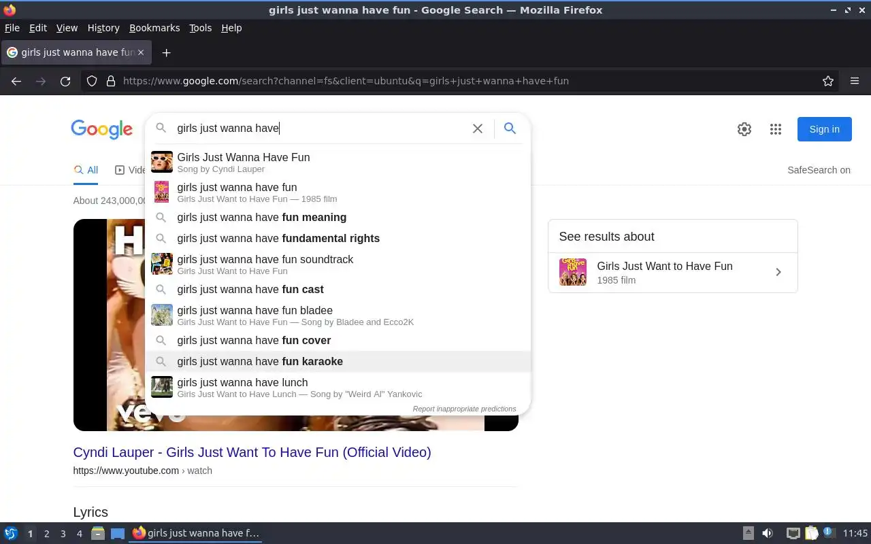
Task: Click into the Google search input field
Action: pyautogui.click(x=320, y=129)
